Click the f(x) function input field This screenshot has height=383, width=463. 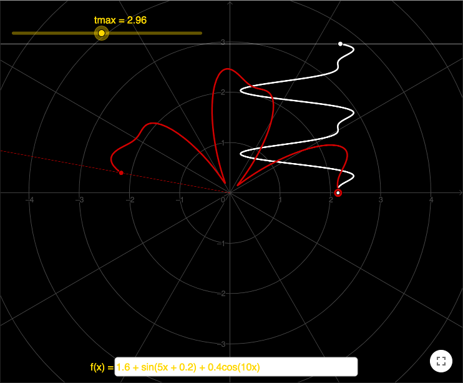pyautogui.click(x=236, y=367)
